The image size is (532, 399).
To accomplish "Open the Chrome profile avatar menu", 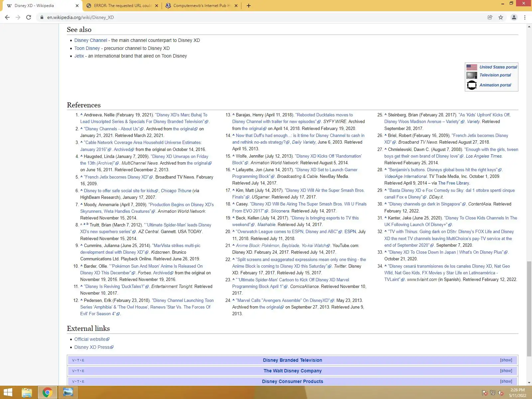I will coord(514,17).
